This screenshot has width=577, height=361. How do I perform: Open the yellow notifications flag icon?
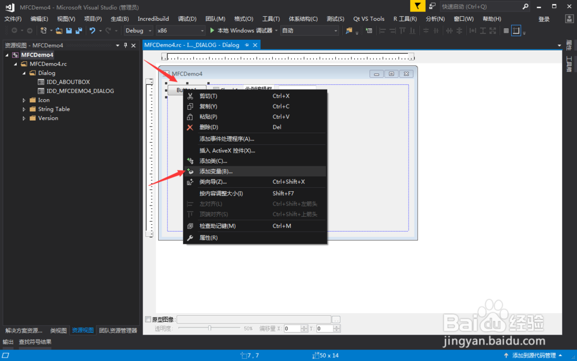[x=418, y=6]
